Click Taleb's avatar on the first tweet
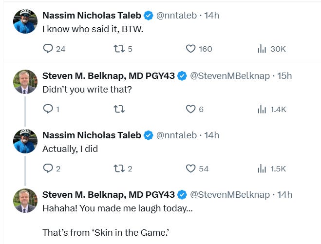 pyautogui.click(x=25, y=22)
